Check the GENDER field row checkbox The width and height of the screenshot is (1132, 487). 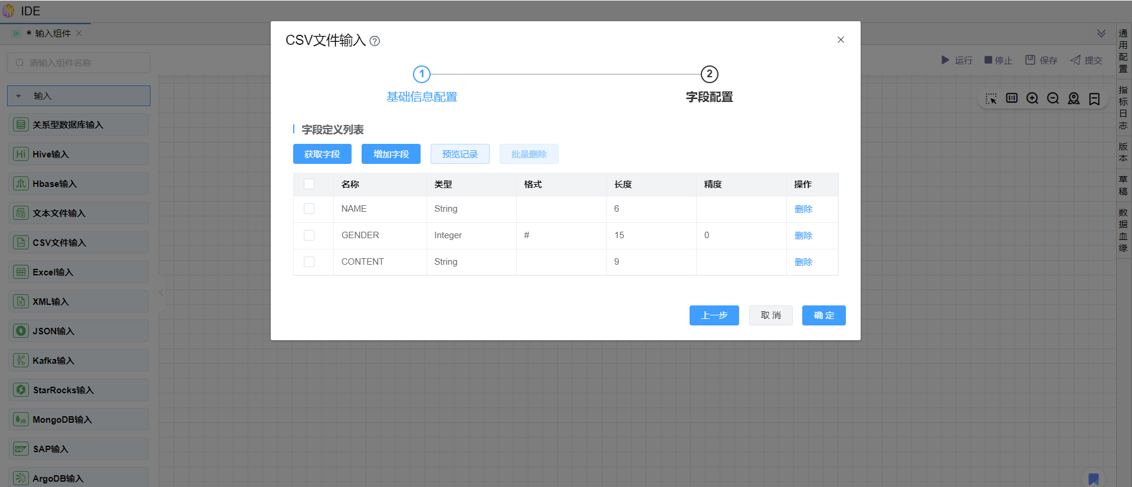[x=309, y=235]
